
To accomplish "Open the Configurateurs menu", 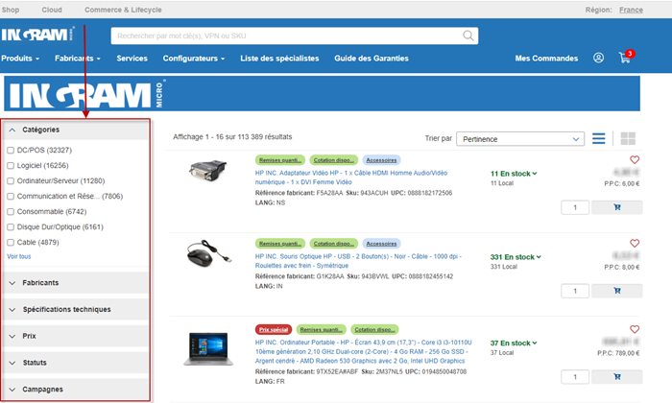I will pos(193,59).
